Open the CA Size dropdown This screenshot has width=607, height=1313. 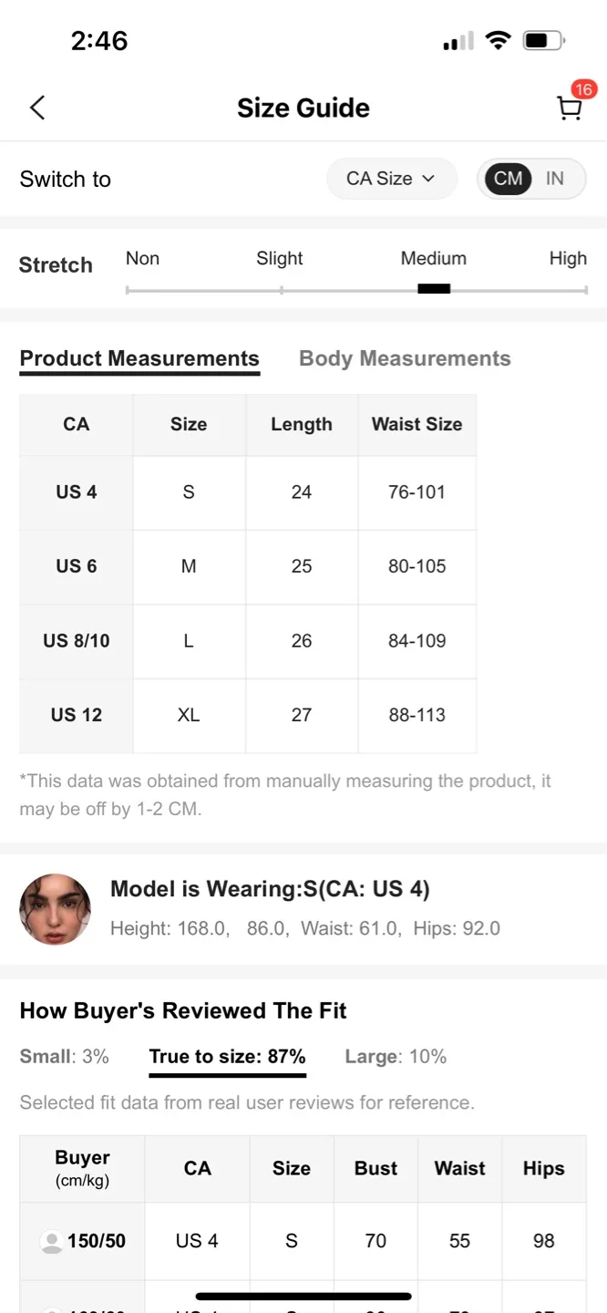coord(391,179)
